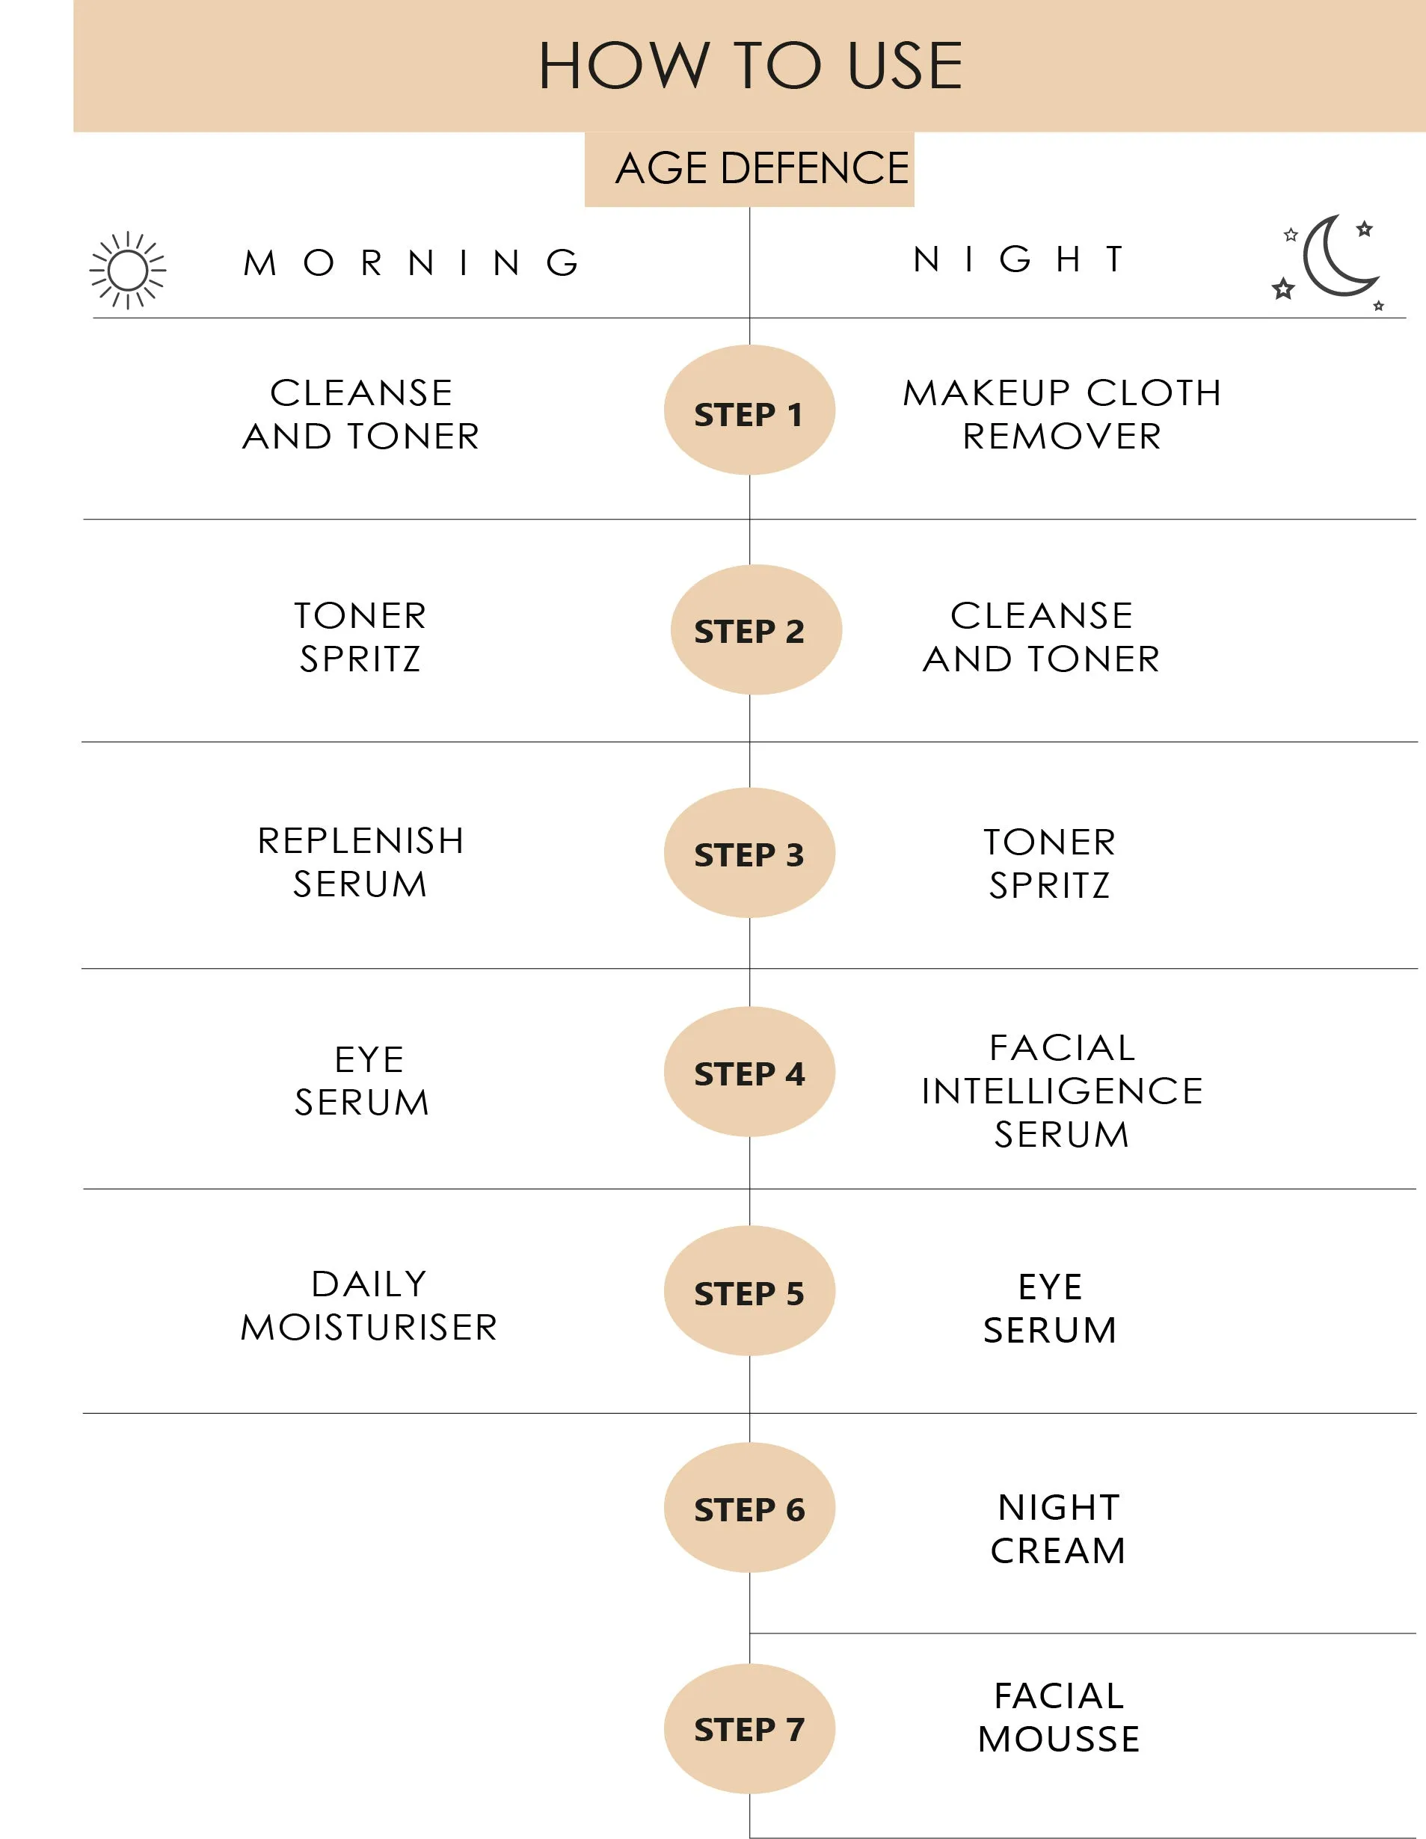Click the NIGHT column heading
Viewport: 1426px width, 1839px height.
(x=1018, y=259)
